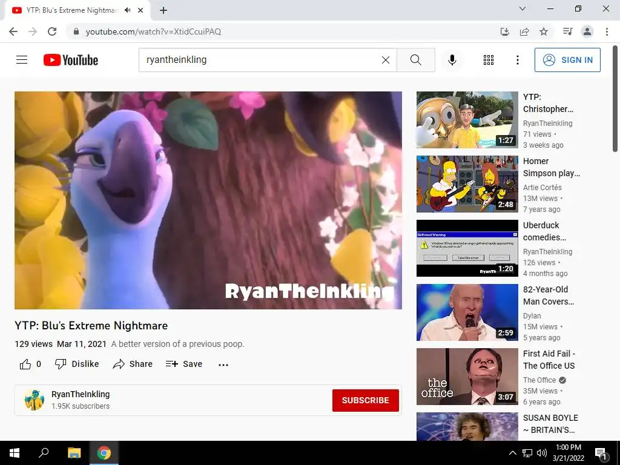The height and width of the screenshot is (465, 620).
Task: Share this page from address bar
Action: click(x=524, y=31)
